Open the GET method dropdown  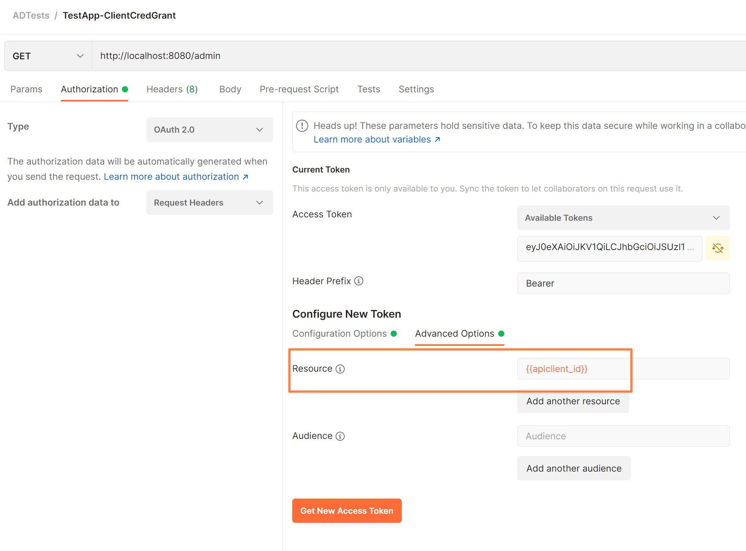(48, 56)
